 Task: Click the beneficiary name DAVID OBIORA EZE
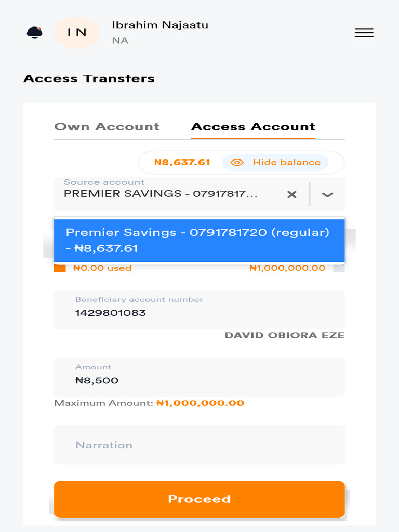tap(284, 335)
